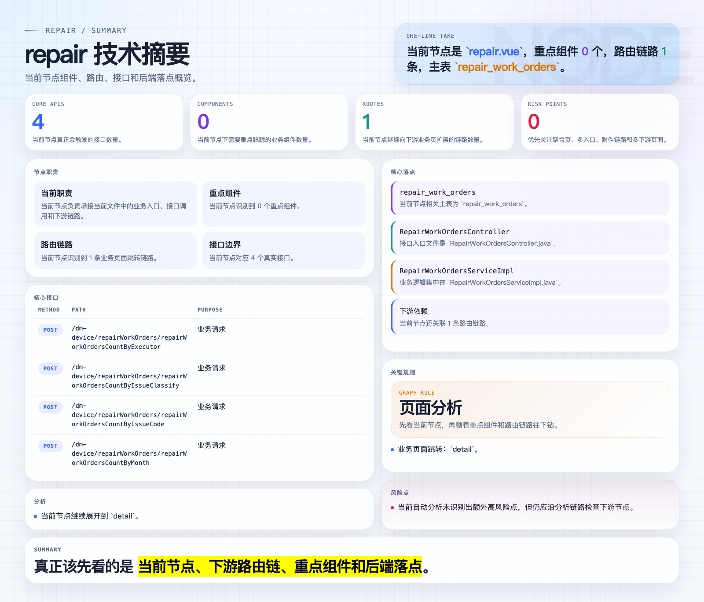Click the GRAPH RULE 页面分析 card

pyautogui.click(x=530, y=410)
